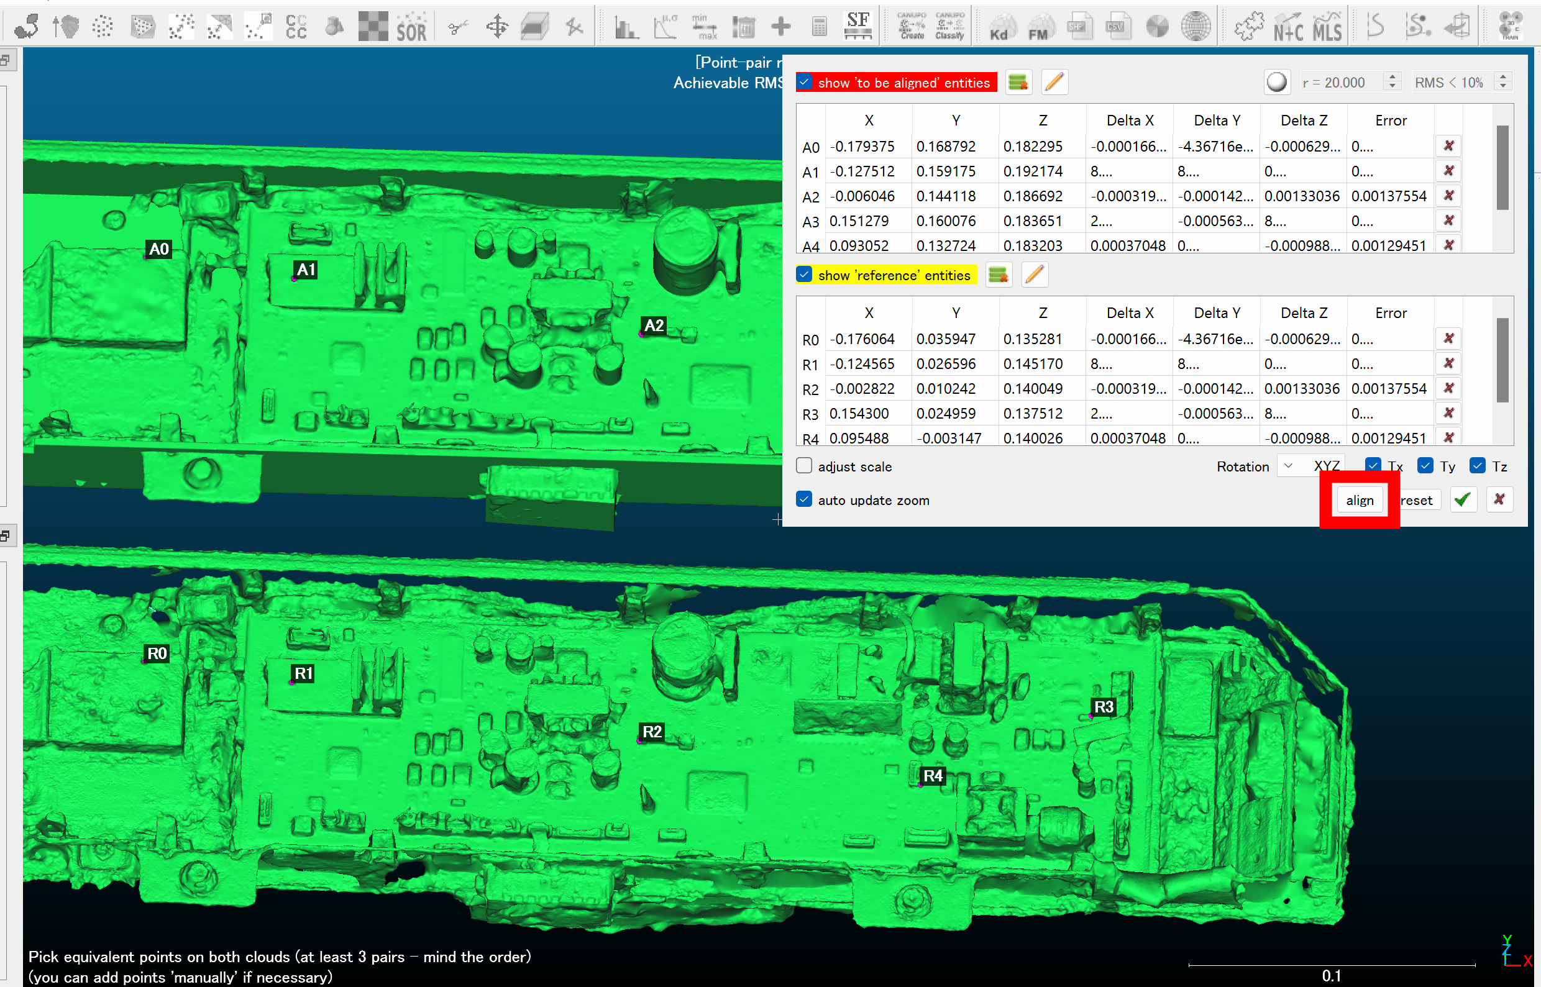1541x987 pixels.
Task: Click the Translate/Rotate tool icon
Action: point(497,27)
